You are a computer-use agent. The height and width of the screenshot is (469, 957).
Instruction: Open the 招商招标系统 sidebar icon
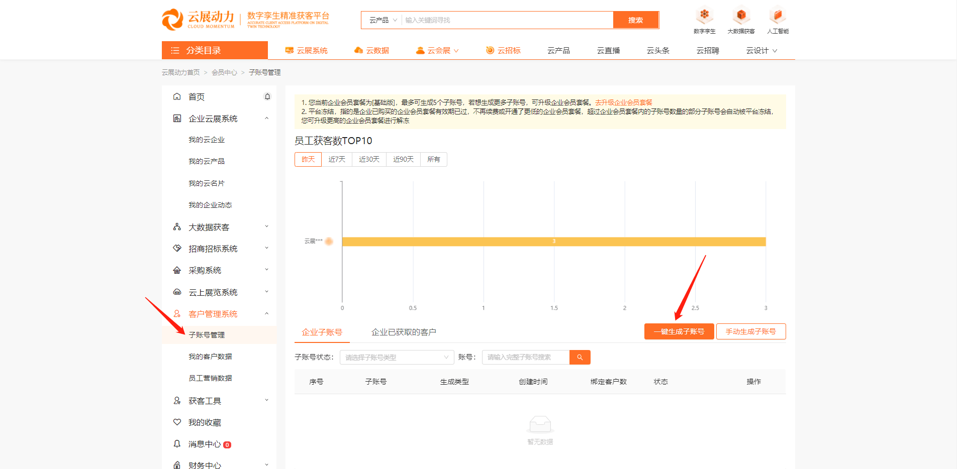(177, 248)
